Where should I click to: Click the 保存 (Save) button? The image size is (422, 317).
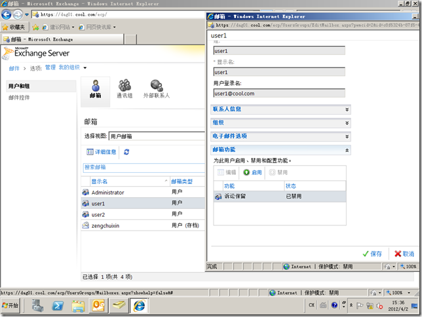(x=372, y=253)
